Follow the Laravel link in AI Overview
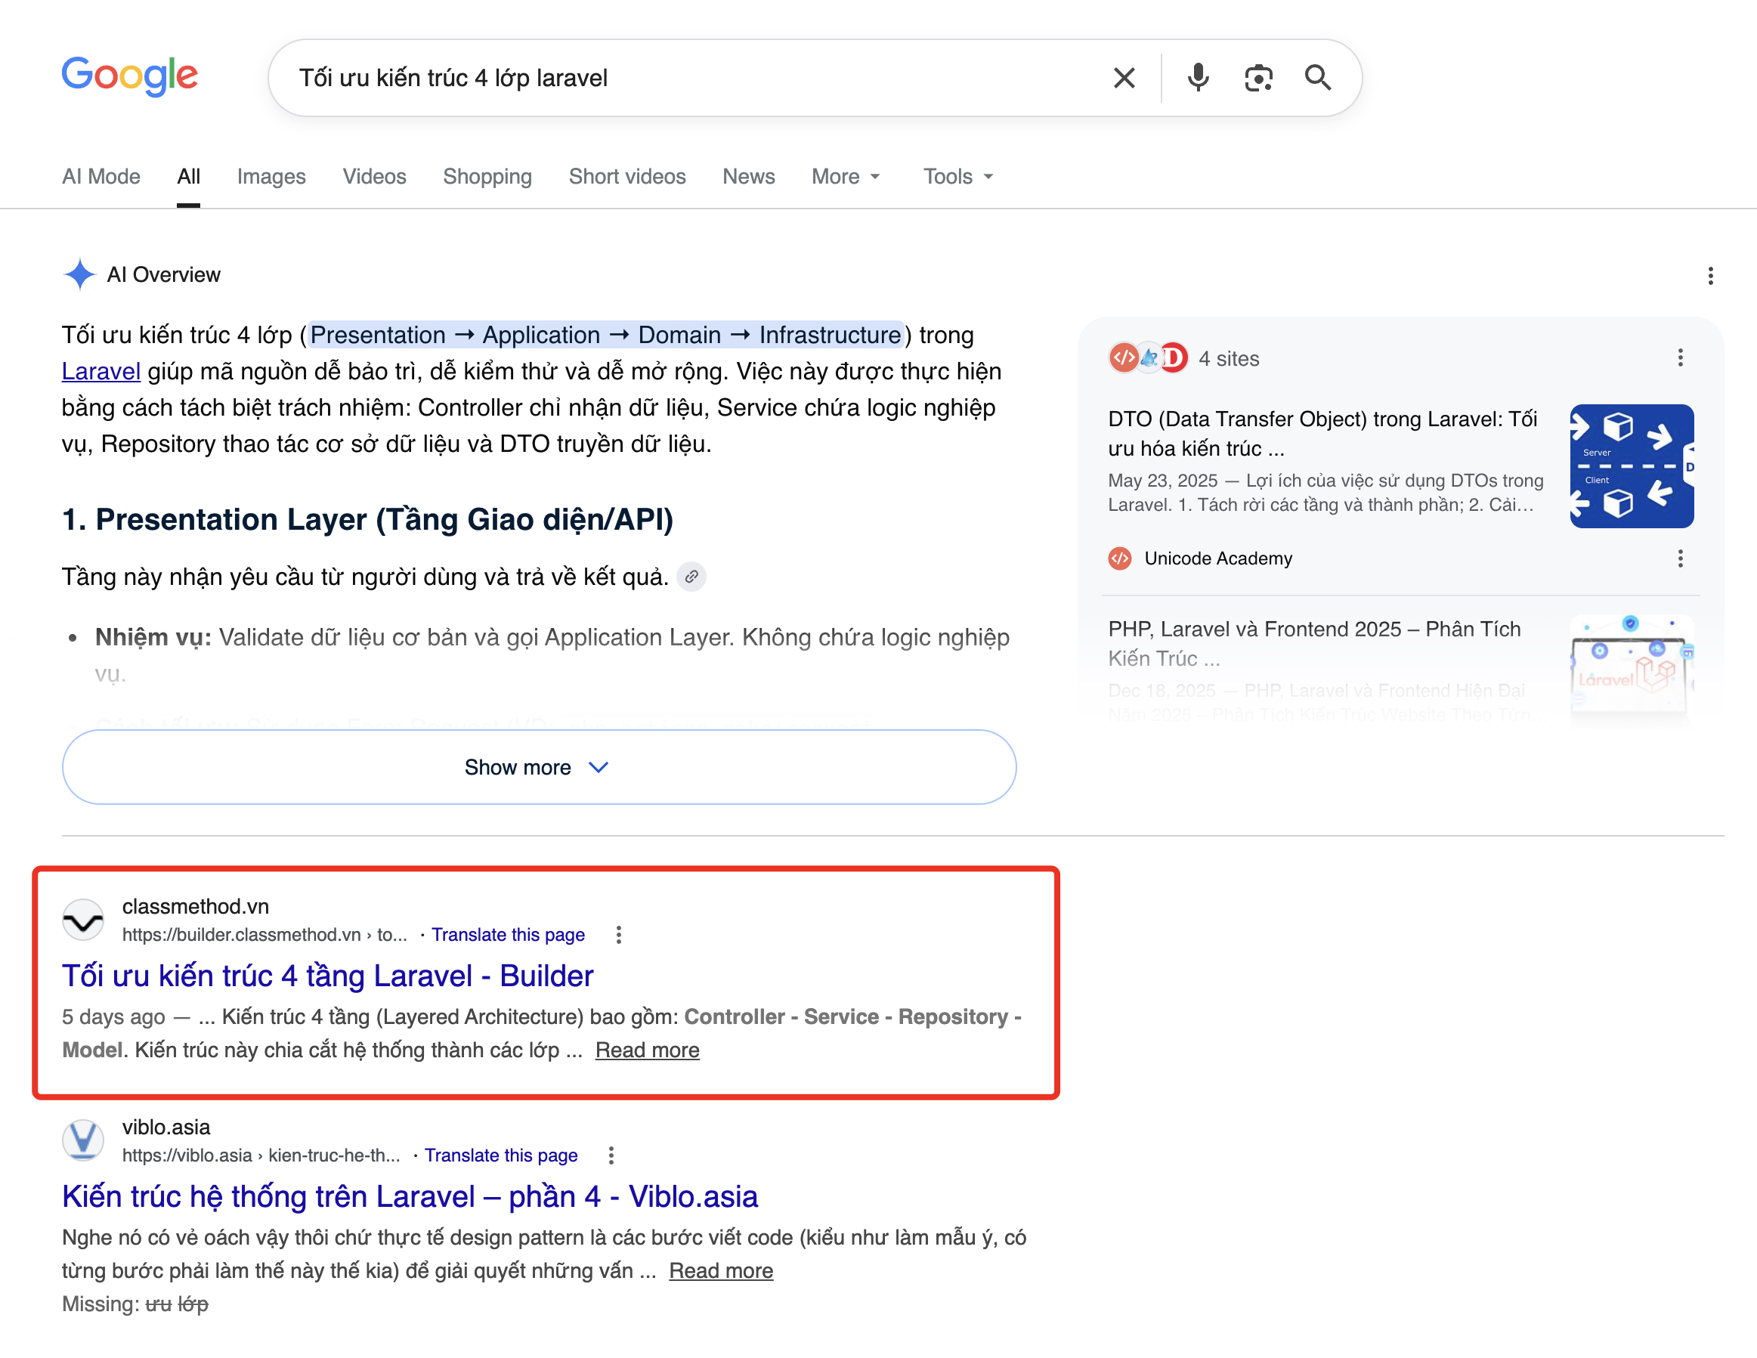 [101, 371]
